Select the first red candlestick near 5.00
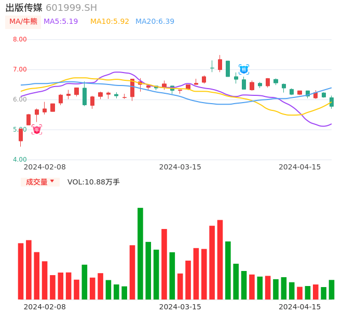Image resolution: width=356 pixels, height=314 pixels. coord(21,135)
